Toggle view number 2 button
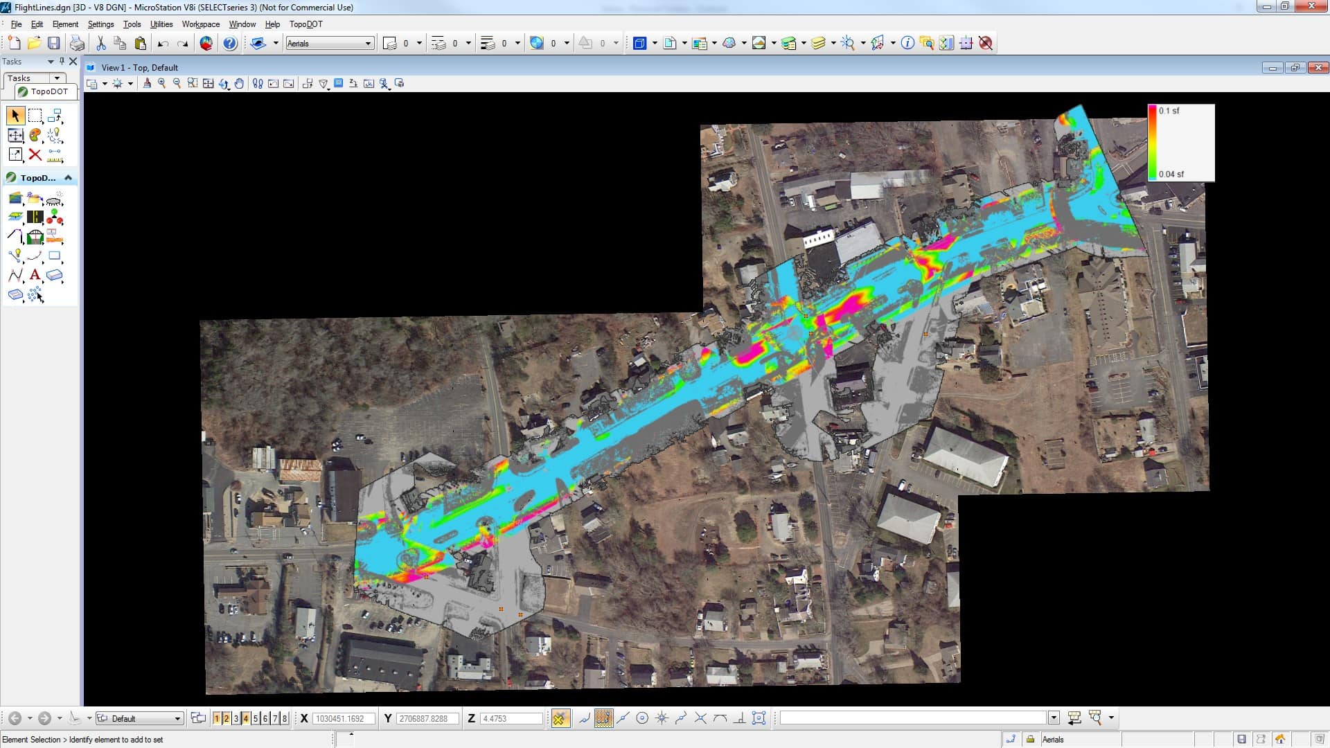The image size is (1330, 748). point(227,718)
